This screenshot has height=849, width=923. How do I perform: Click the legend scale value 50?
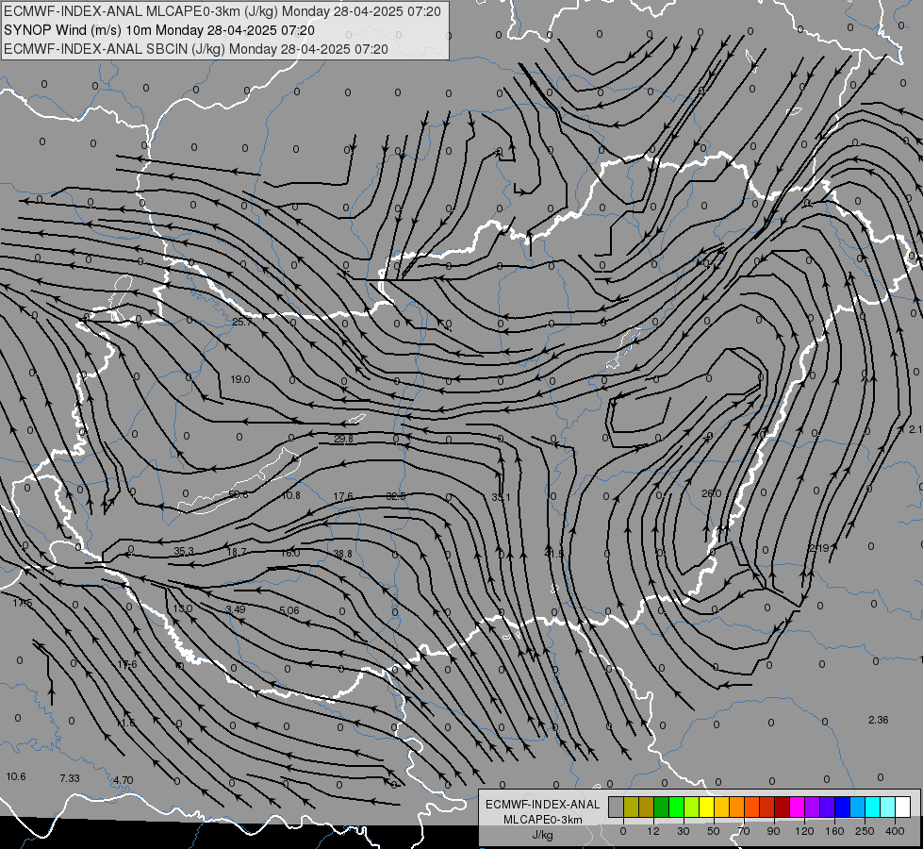713,831
